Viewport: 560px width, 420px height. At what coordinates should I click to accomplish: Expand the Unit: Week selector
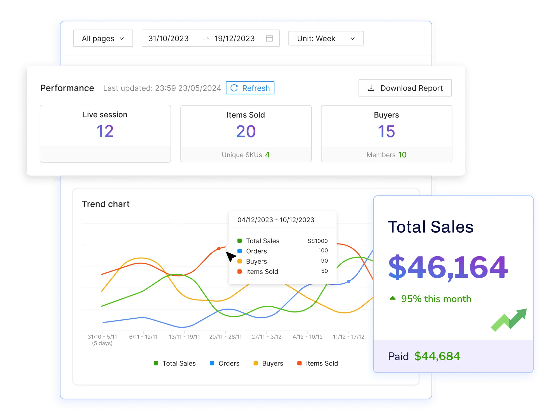click(326, 38)
